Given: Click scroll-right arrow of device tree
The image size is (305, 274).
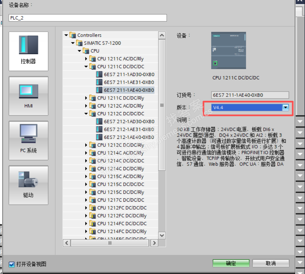Looking at the screenshot, I should point(154,243).
